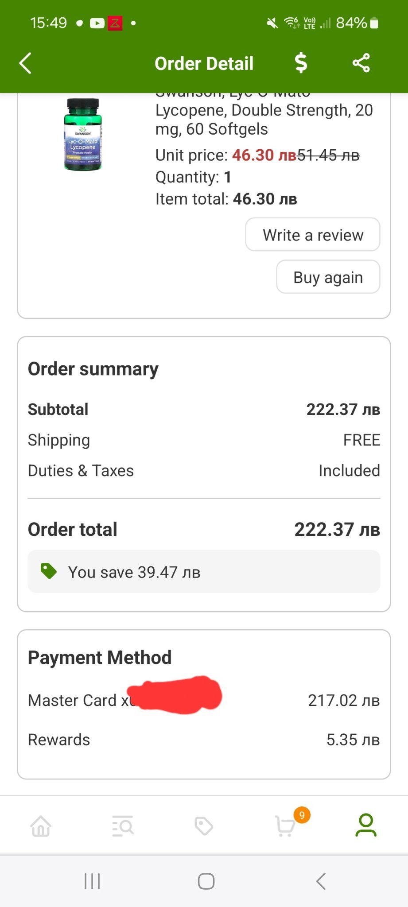Viewport: 408px width, 907px height.
Task: Tap the battery indicator in status bar
Action: (x=374, y=23)
